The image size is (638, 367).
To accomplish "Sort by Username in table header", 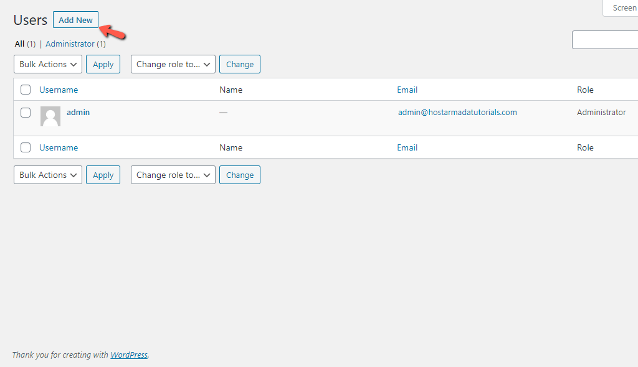I will (x=59, y=90).
